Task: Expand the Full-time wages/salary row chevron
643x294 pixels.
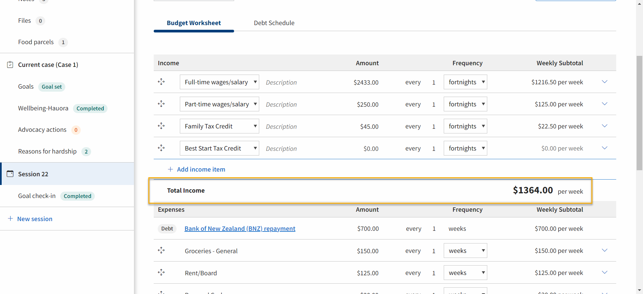Action: pos(604,82)
